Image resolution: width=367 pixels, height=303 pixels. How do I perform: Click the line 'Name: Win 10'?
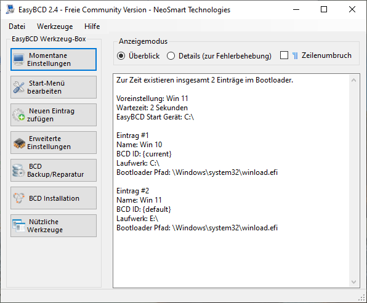[139, 145]
